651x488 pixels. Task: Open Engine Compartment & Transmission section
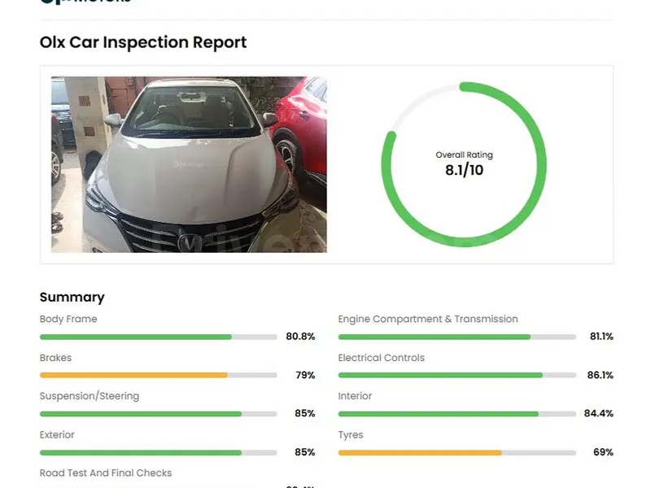click(x=428, y=319)
